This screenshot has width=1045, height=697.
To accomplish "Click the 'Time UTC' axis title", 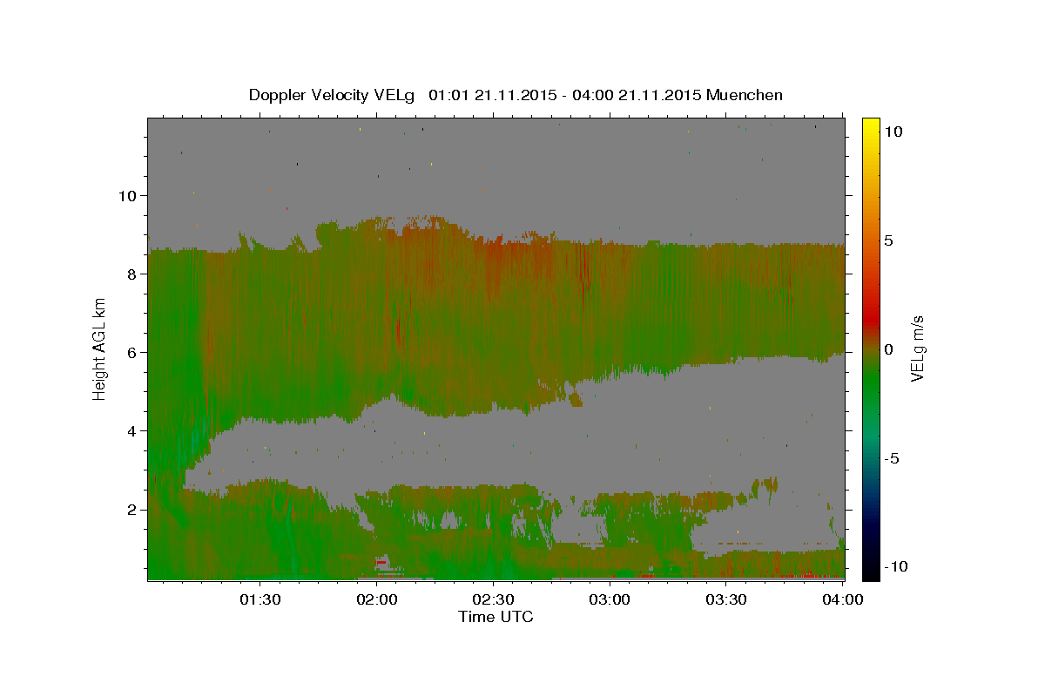I will 496,617.
